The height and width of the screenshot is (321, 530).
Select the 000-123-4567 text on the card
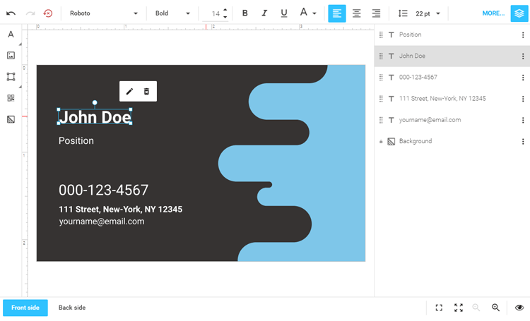[x=103, y=190]
